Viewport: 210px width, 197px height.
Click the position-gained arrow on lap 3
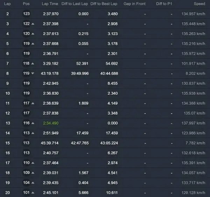tap(33, 24)
